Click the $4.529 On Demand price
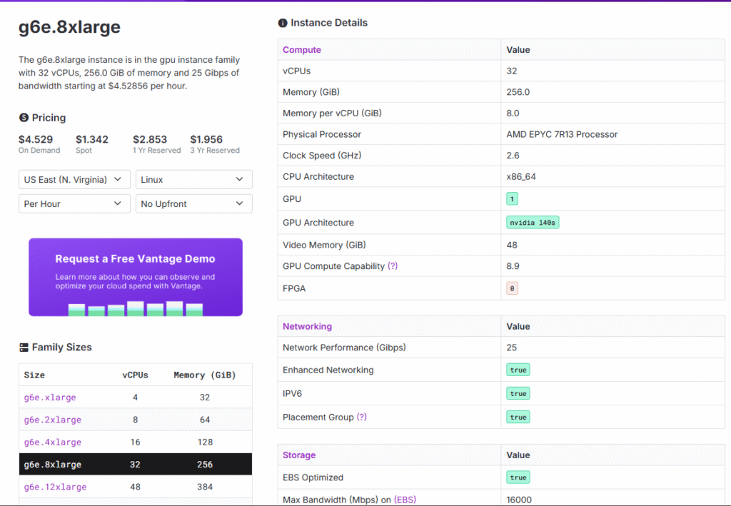 pyautogui.click(x=36, y=139)
